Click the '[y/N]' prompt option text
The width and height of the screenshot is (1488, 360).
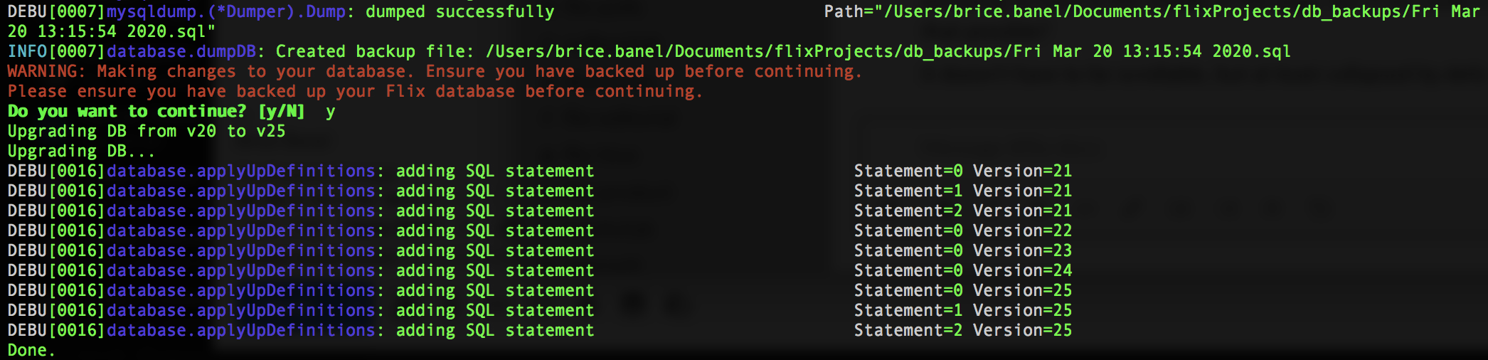click(x=281, y=112)
